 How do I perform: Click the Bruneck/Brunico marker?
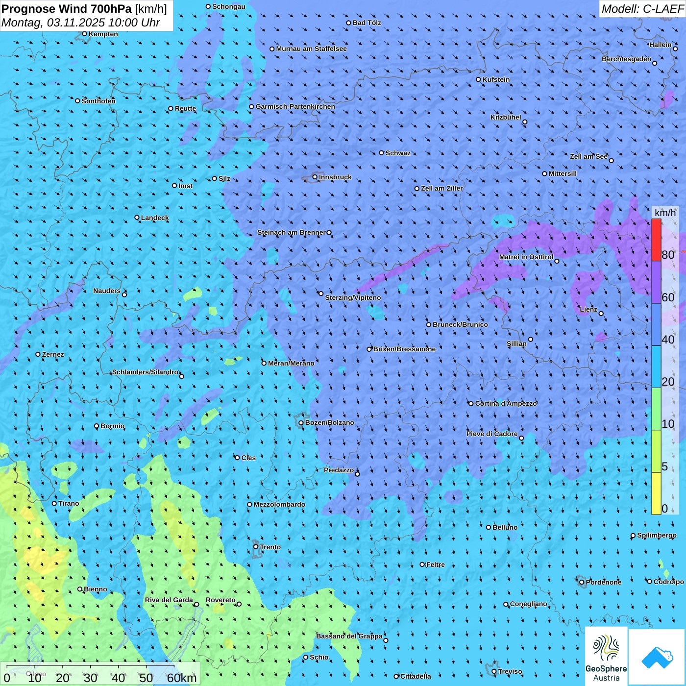429,324
